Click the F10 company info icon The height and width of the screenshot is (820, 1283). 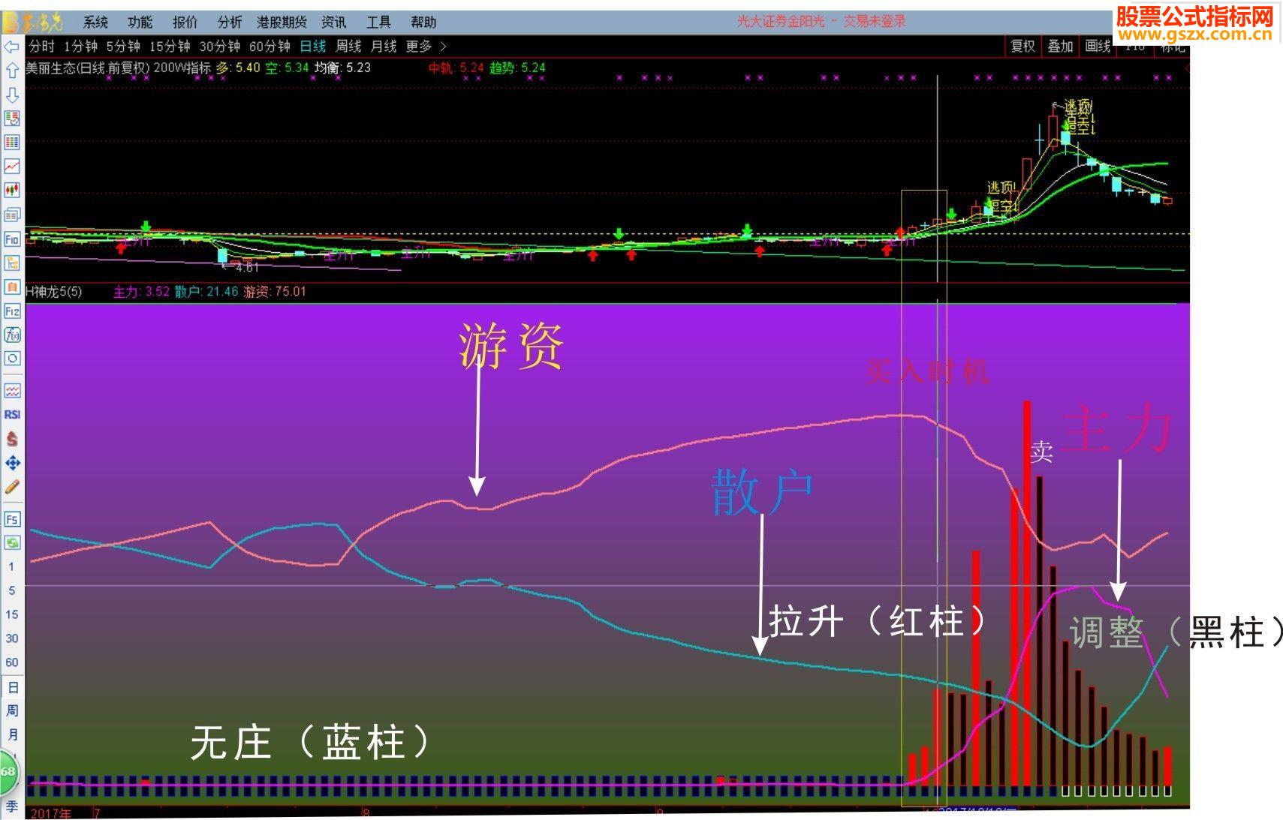[x=12, y=239]
